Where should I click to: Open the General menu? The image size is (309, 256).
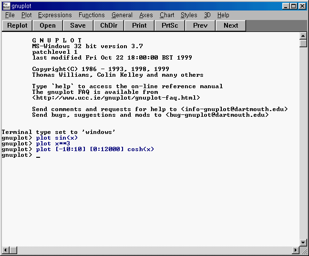tap(122, 15)
